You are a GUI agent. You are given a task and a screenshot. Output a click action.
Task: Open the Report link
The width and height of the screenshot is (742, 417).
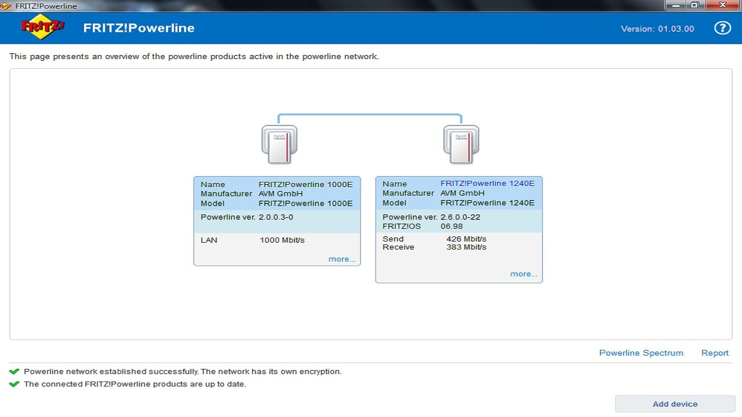pyautogui.click(x=715, y=353)
